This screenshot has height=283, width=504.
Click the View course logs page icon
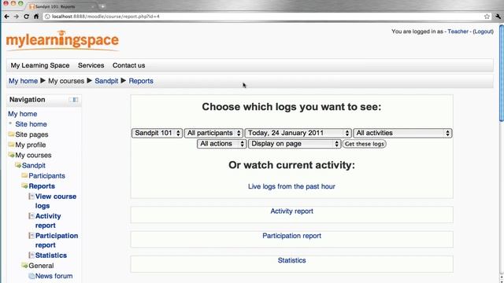pos(31,197)
